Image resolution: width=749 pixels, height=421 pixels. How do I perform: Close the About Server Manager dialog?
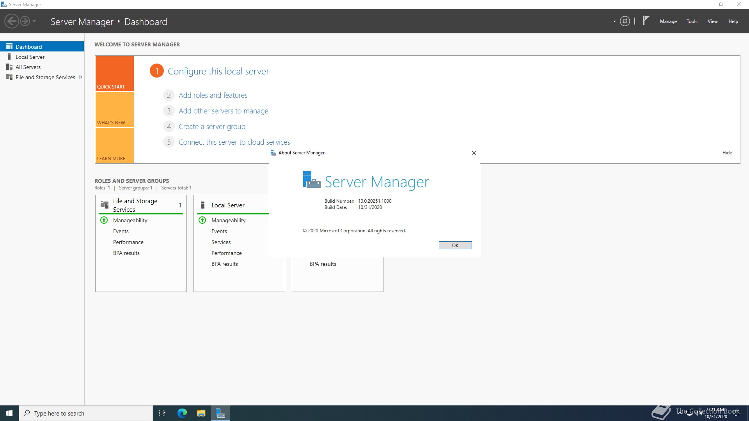474,153
